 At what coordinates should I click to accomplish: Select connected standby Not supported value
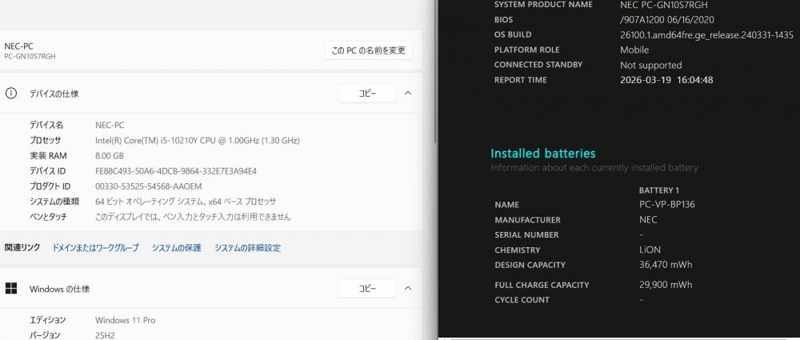click(650, 65)
